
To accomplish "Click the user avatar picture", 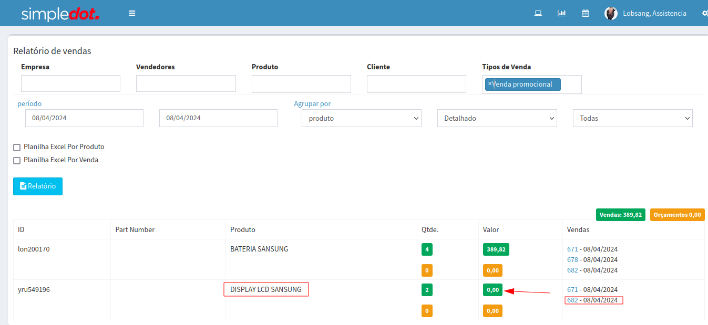I will click(x=611, y=13).
